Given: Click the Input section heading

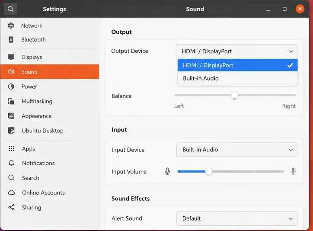Looking at the screenshot, I should (x=119, y=130).
